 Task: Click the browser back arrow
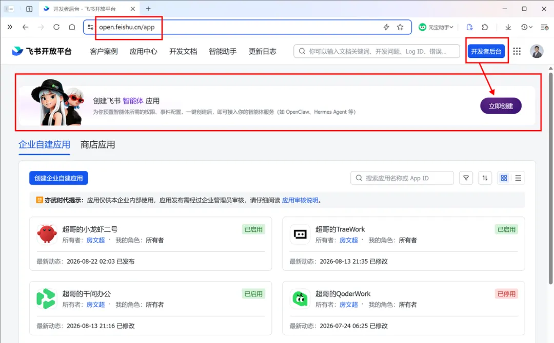pos(25,27)
